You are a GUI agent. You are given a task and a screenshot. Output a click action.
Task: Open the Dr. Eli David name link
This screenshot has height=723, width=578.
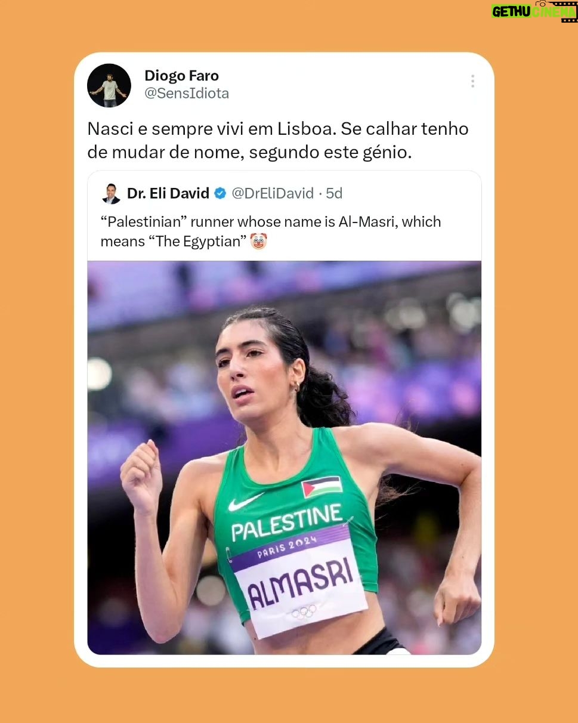[x=168, y=193]
